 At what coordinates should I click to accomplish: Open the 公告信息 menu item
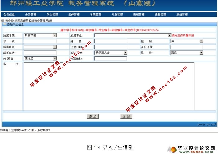(9, 15)
